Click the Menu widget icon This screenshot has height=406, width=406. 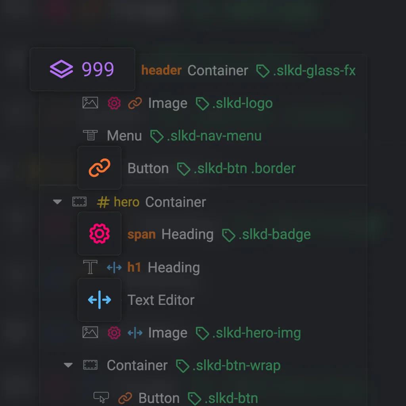tap(90, 135)
